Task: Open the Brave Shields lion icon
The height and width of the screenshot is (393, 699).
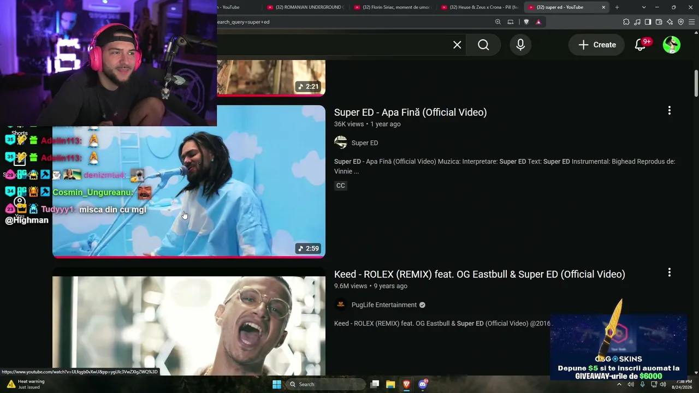Action: (526, 22)
